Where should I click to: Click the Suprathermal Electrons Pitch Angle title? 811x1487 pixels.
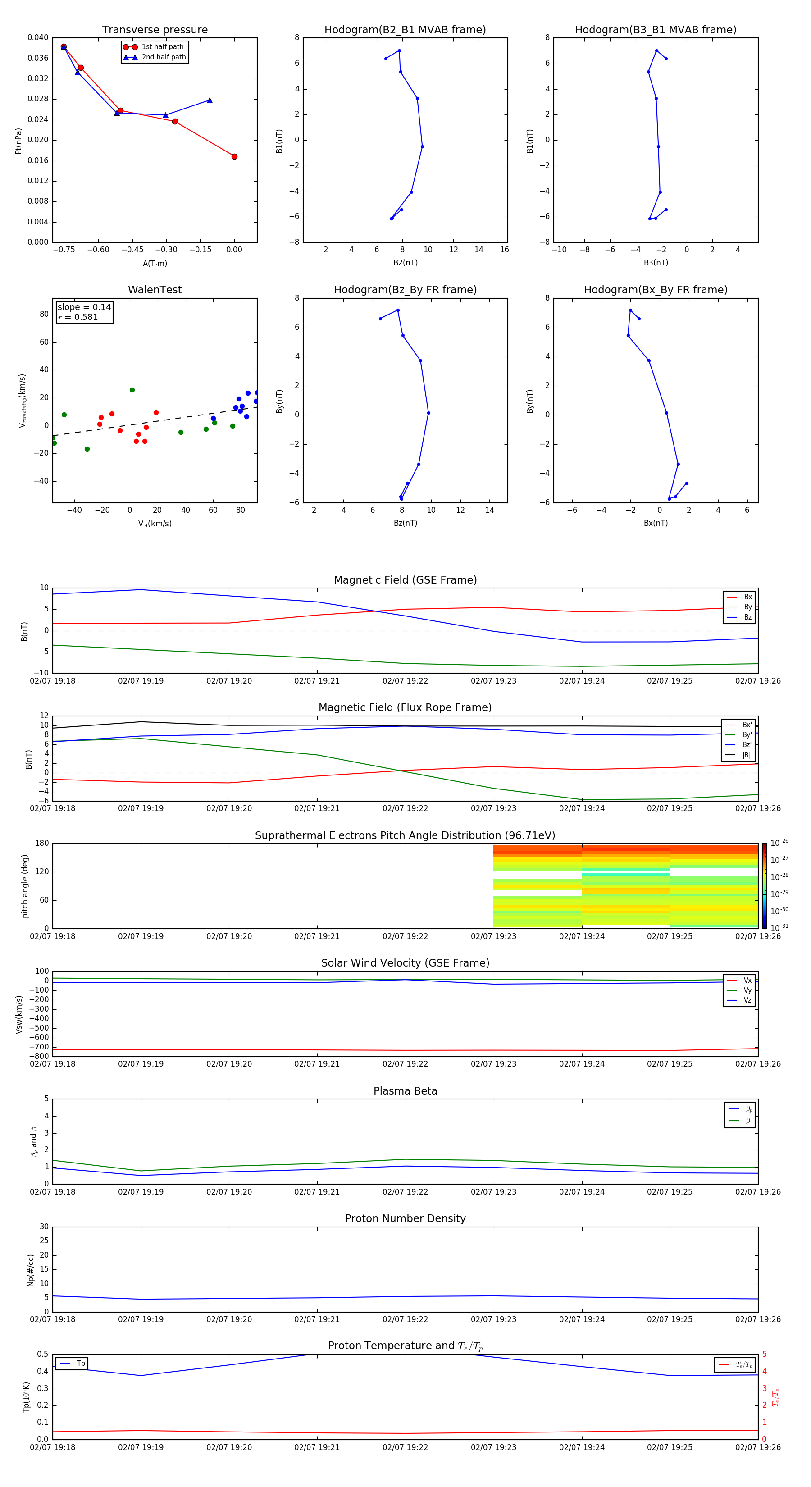tap(405, 836)
